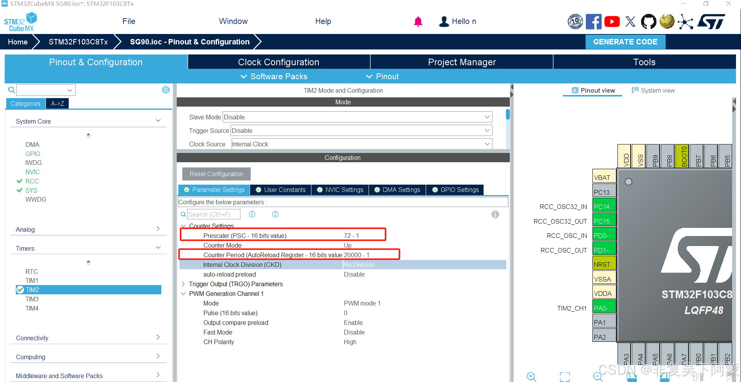Click zoom out icon in pinout view
This screenshot has width=741, height=382.
pyautogui.click(x=598, y=377)
